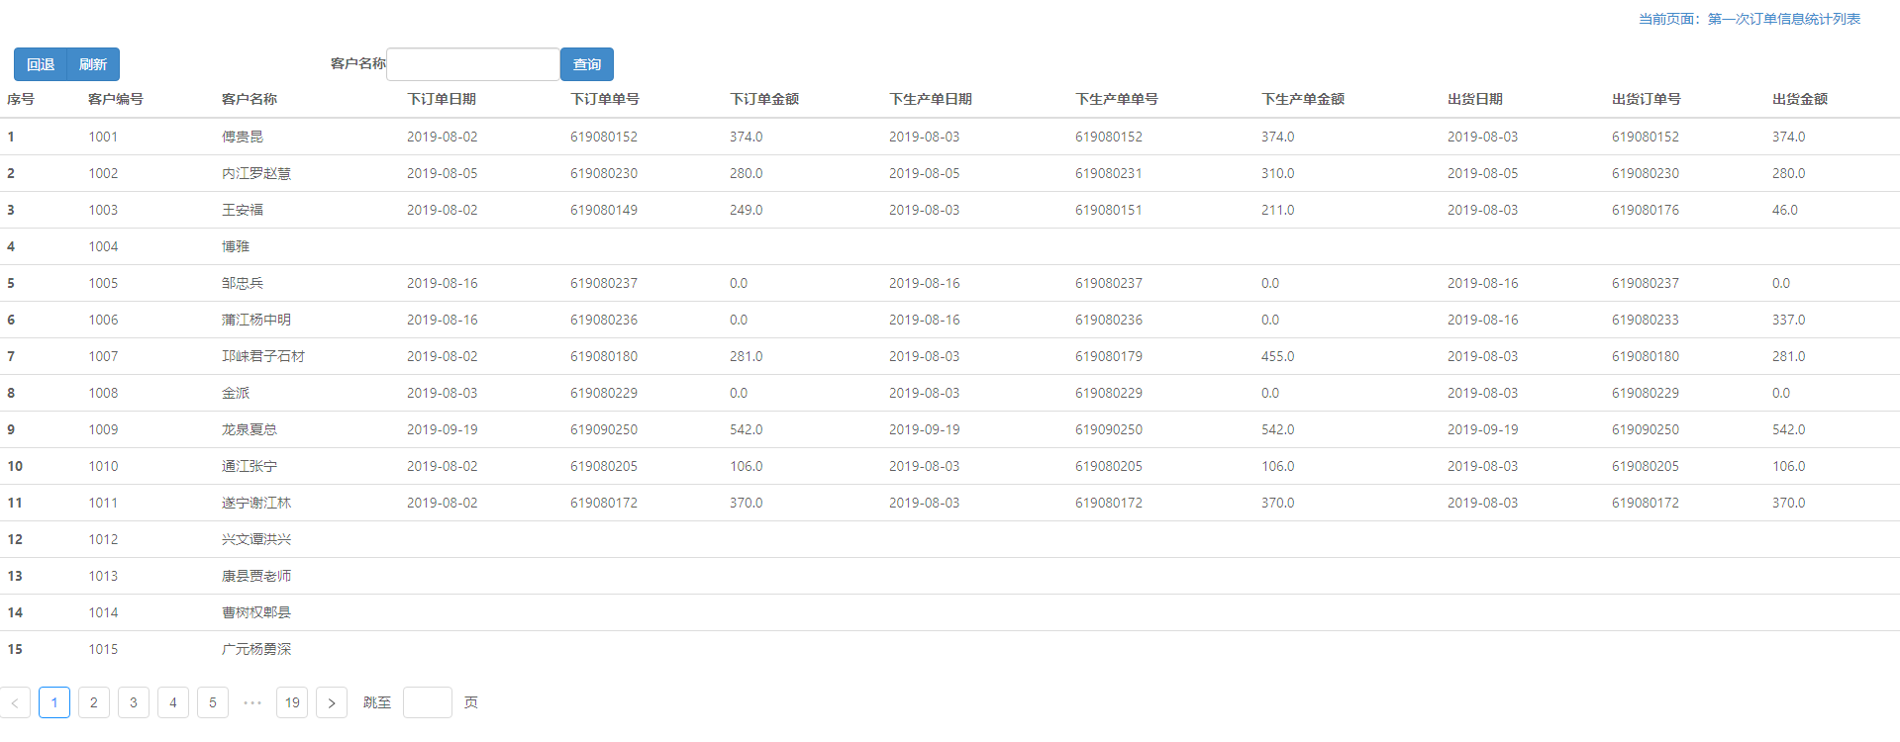Click the 回退 back button
The width and height of the screenshot is (1900, 742).
pos(41,64)
